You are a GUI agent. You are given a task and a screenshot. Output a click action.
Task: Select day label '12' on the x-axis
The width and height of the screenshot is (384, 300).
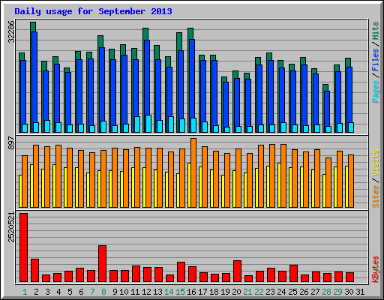click(x=146, y=292)
